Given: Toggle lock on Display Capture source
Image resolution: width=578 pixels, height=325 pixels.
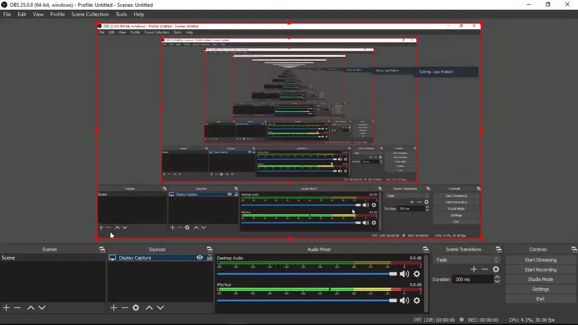Looking at the screenshot, I should 209,258.
